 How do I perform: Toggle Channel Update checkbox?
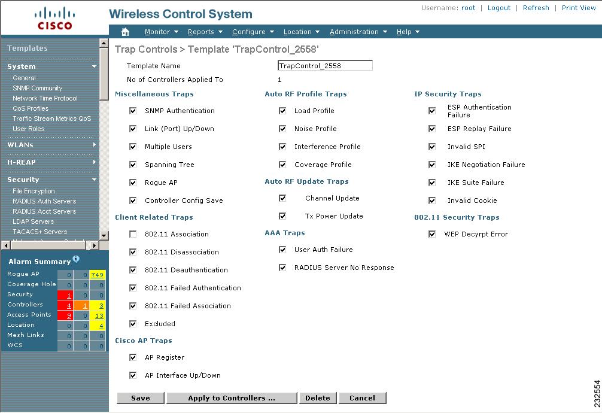click(x=282, y=198)
